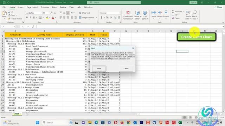The height and width of the screenshot is (126, 225).
Task: Open the Fill Color dropdown arrow
Action: coord(50,17)
